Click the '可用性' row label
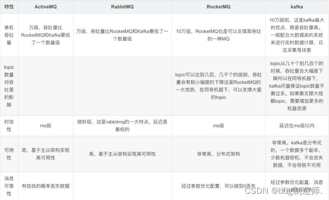 click(9, 154)
